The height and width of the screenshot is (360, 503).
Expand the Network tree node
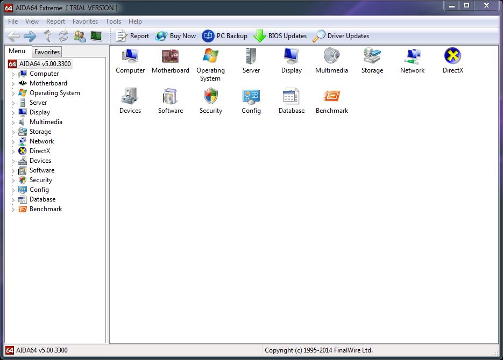pyautogui.click(x=13, y=142)
